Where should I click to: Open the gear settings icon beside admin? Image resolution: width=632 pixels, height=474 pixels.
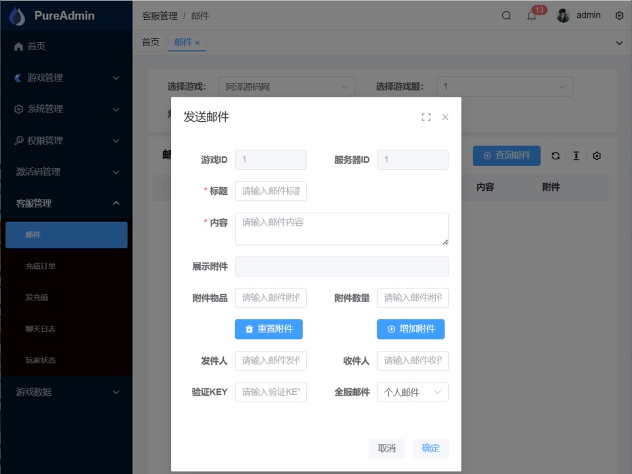click(619, 16)
